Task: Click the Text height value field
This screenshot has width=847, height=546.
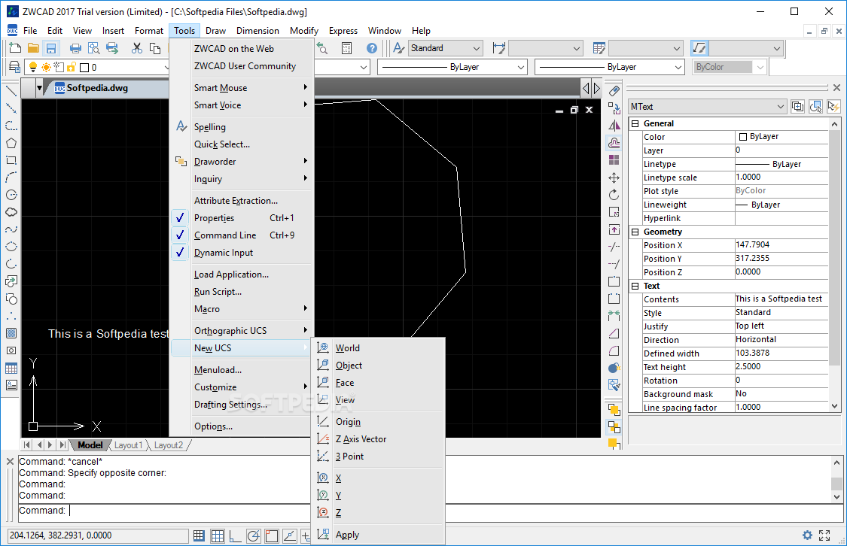Action: [x=781, y=366]
